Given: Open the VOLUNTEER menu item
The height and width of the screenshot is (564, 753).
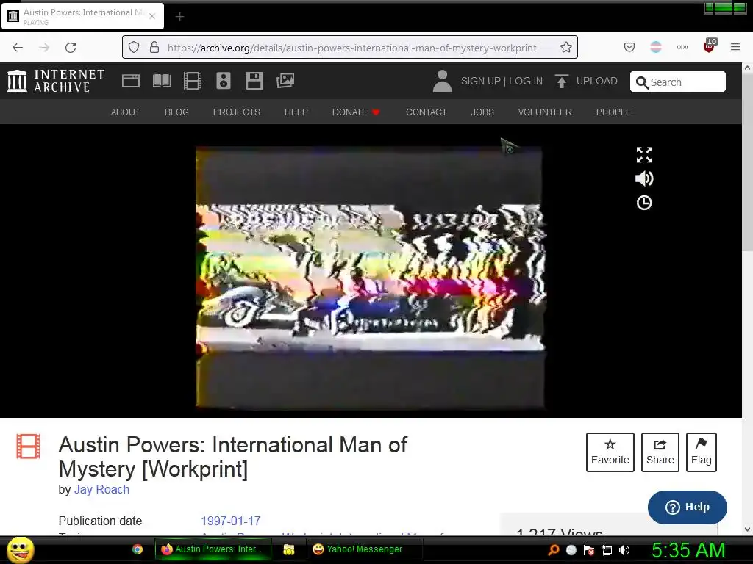Looking at the screenshot, I should coord(545,112).
